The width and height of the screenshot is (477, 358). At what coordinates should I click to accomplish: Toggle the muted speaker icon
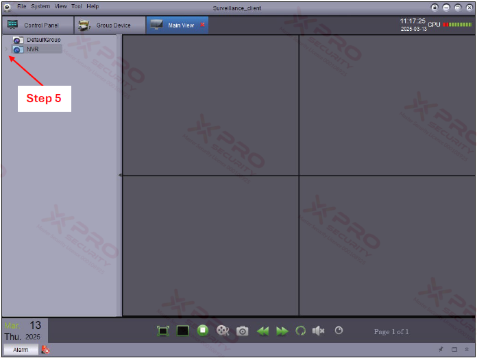click(318, 331)
